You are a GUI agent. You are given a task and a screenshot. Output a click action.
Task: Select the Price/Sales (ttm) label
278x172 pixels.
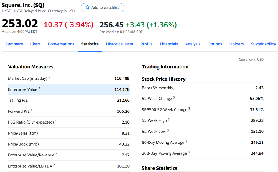coord(23,133)
